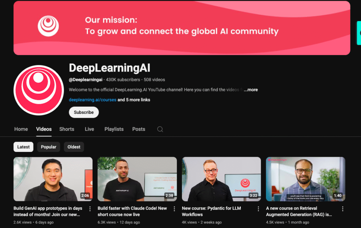Open the deeplearning.ai/courses link
Image resolution: width=361 pixels, height=228 pixels.
pos(93,100)
